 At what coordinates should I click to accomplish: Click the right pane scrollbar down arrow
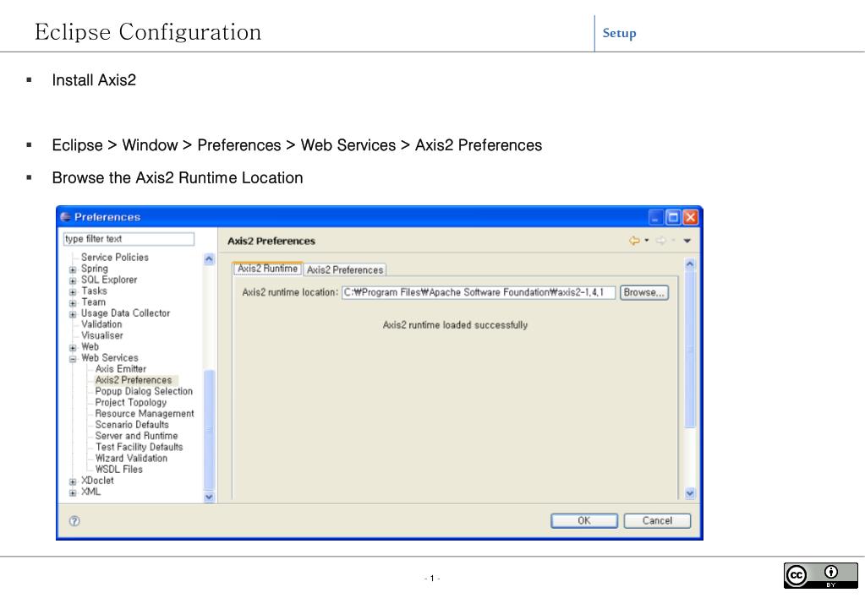[690, 493]
